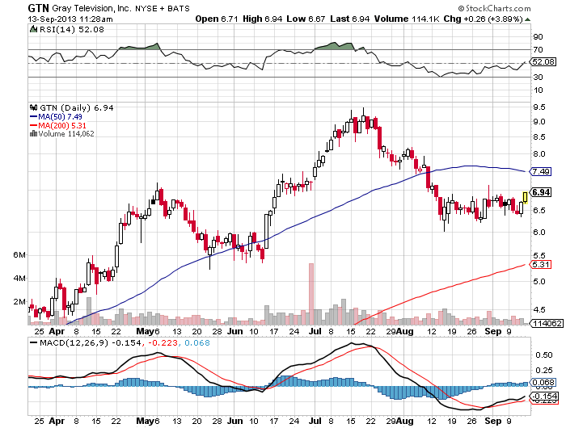Click the Volume 114,062 legend entry

66,134
